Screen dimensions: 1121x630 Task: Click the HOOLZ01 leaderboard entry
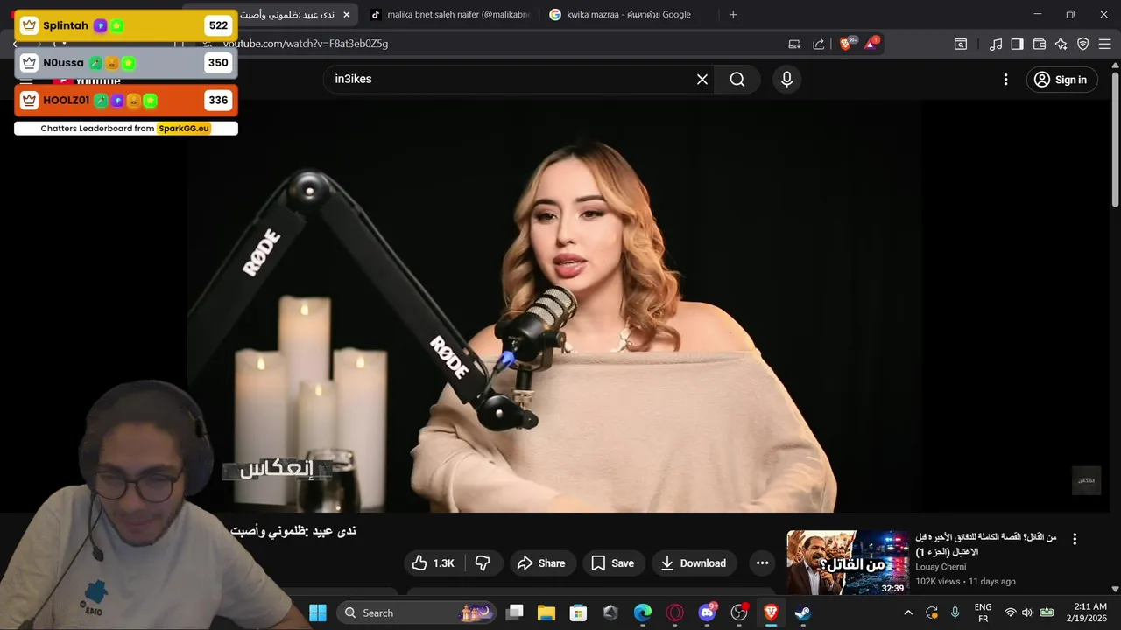point(126,101)
